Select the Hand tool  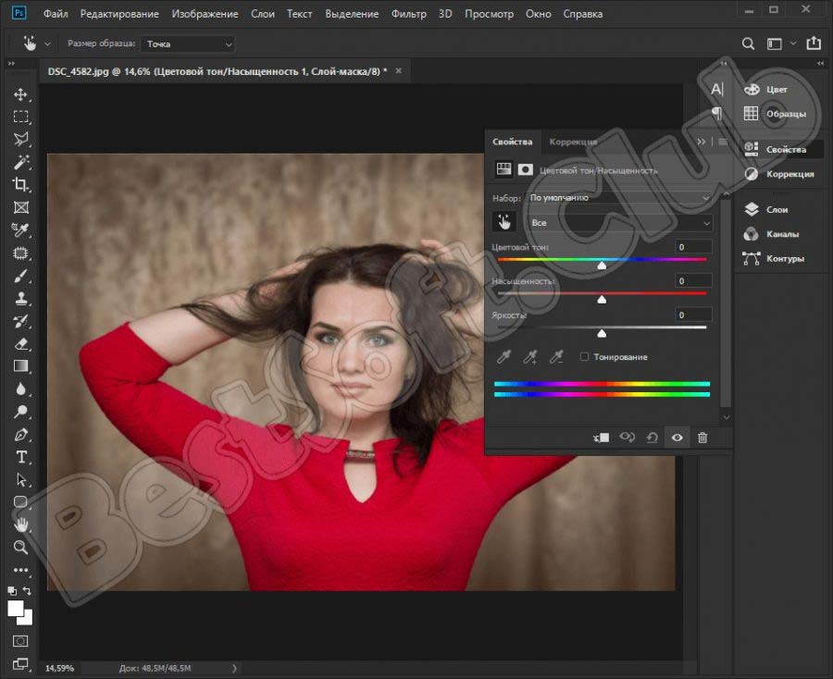coord(20,525)
